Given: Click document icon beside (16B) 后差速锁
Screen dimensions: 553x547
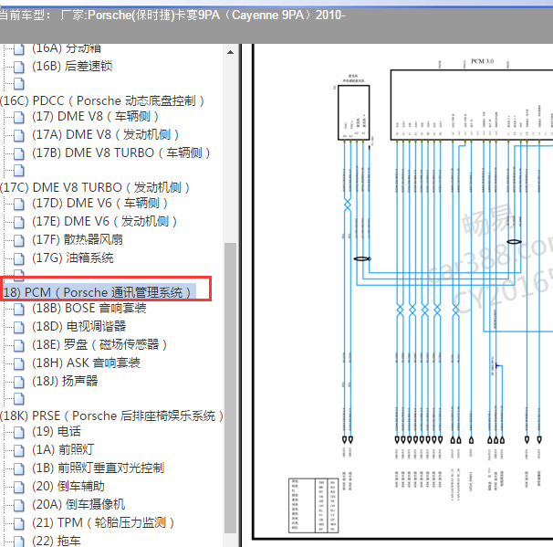Looking at the screenshot, I should click(18, 67).
